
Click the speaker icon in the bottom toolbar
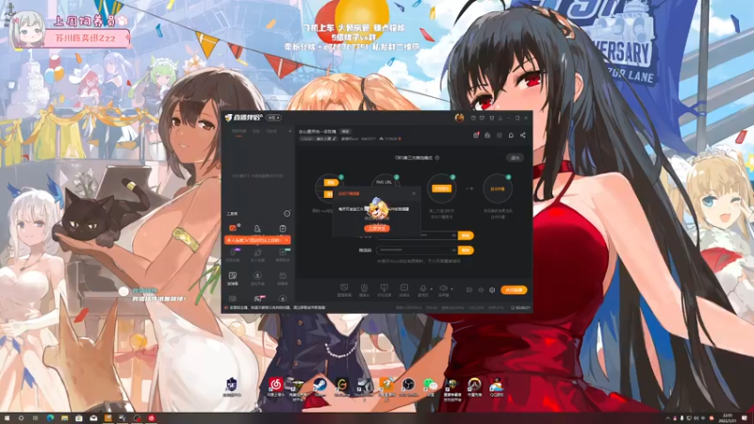[x=443, y=288]
